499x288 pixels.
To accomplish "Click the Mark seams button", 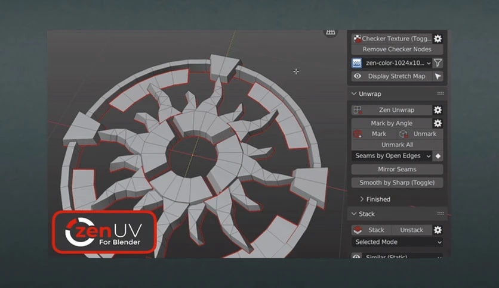I will [x=374, y=134].
